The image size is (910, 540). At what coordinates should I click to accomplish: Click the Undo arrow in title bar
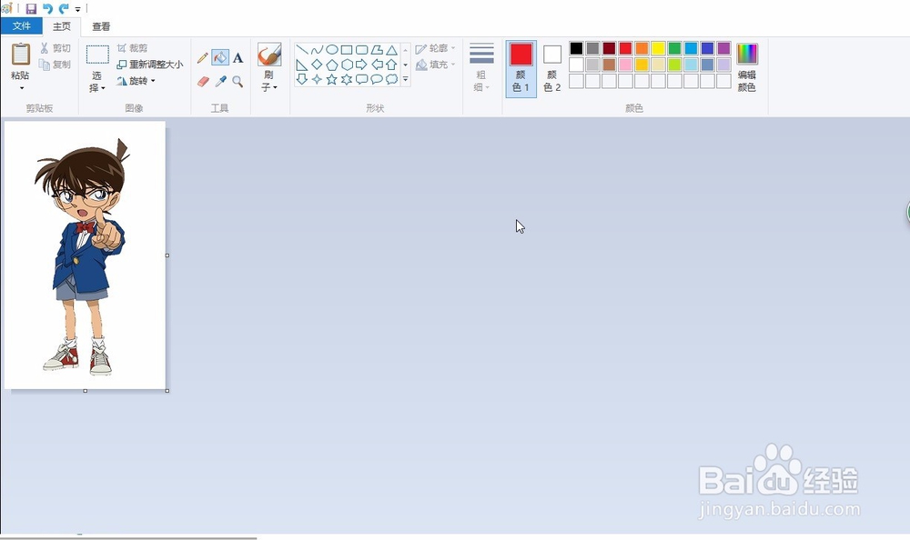(x=47, y=8)
